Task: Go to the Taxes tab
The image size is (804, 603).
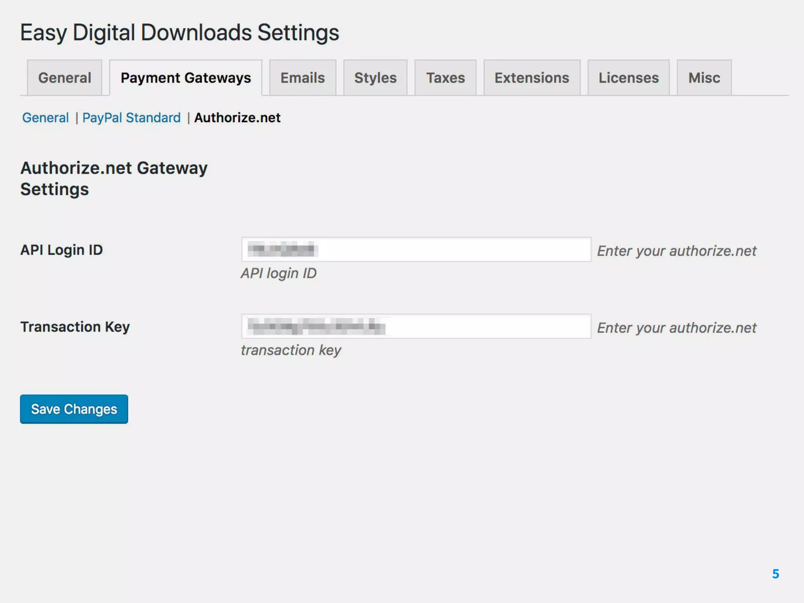Action: [445, 78]
